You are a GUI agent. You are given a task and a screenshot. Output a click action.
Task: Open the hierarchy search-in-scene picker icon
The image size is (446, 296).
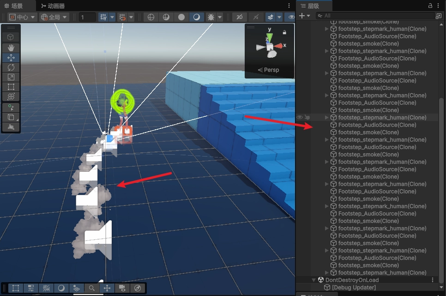tap(438, 16)
